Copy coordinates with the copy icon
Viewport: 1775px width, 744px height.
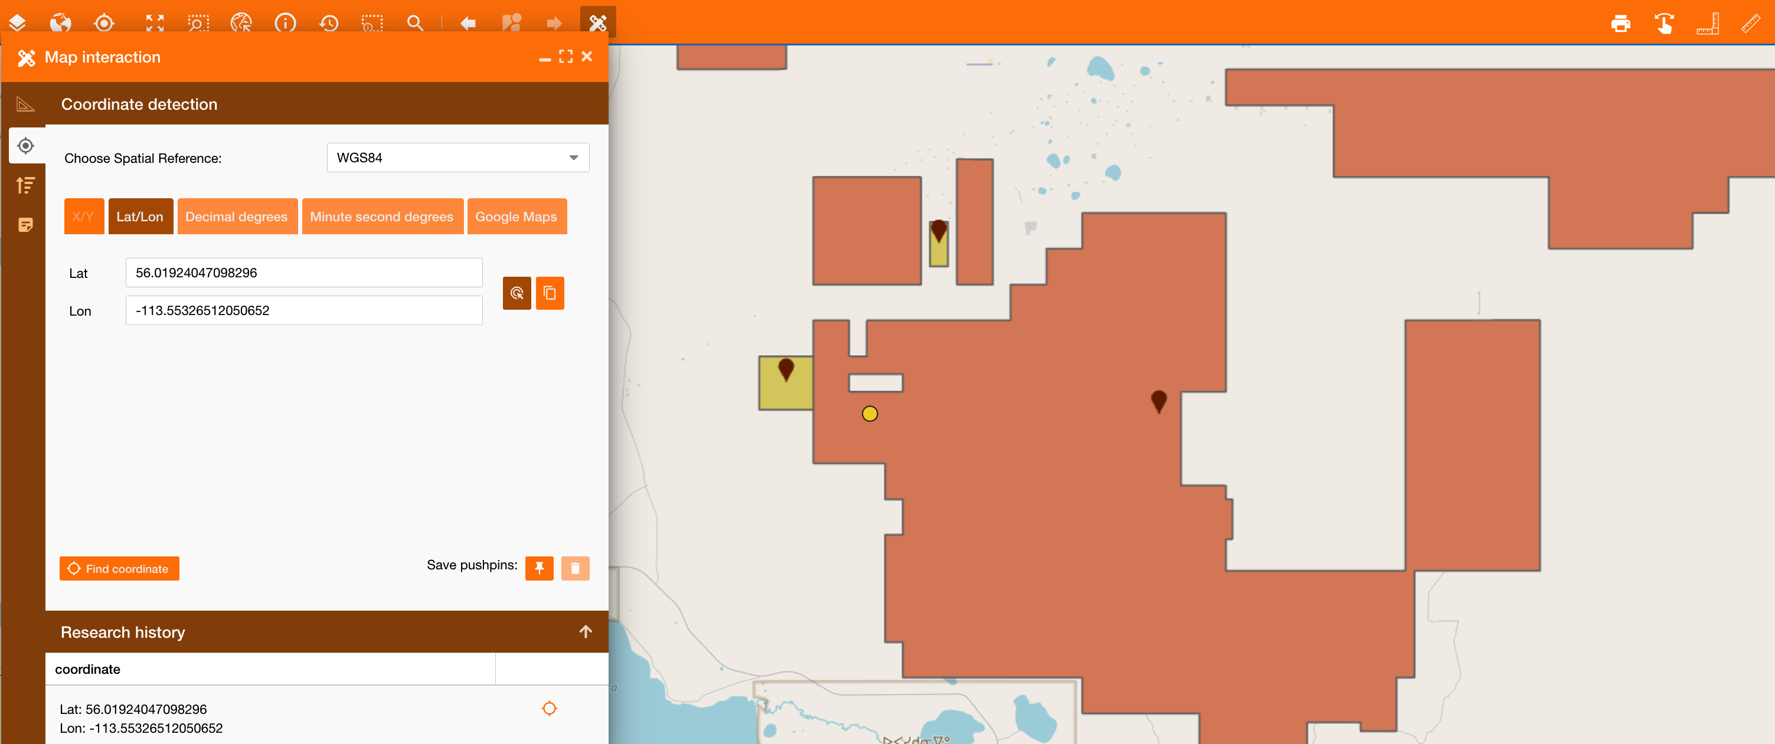550,293
